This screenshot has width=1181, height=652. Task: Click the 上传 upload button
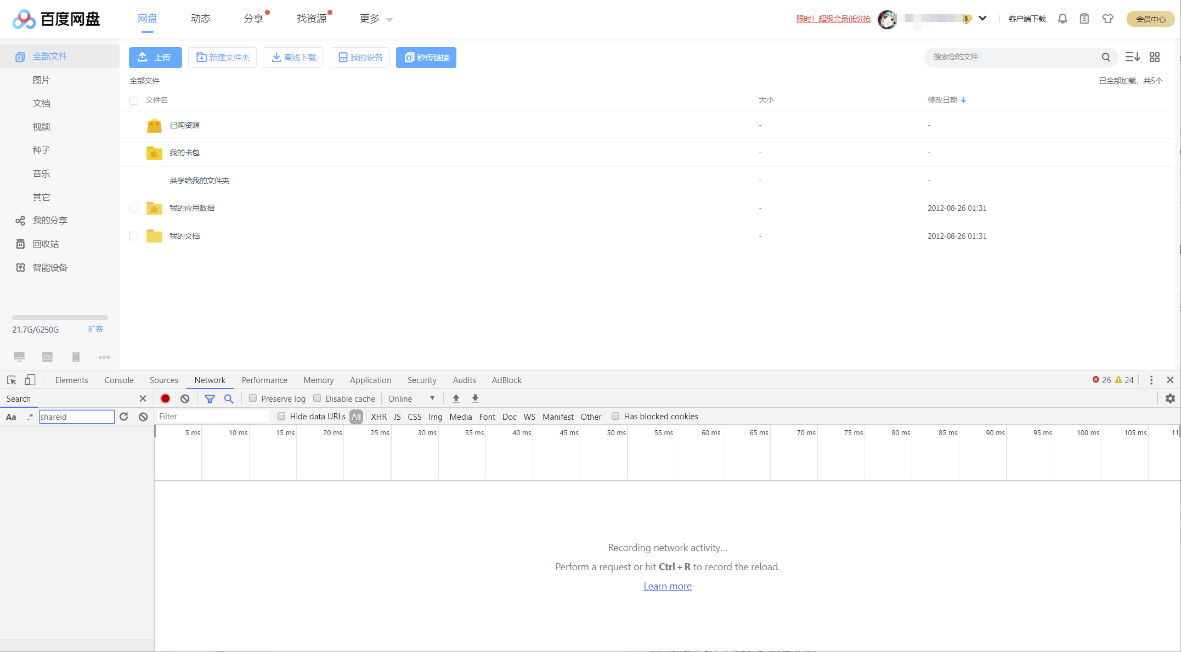tap(155, 57)
